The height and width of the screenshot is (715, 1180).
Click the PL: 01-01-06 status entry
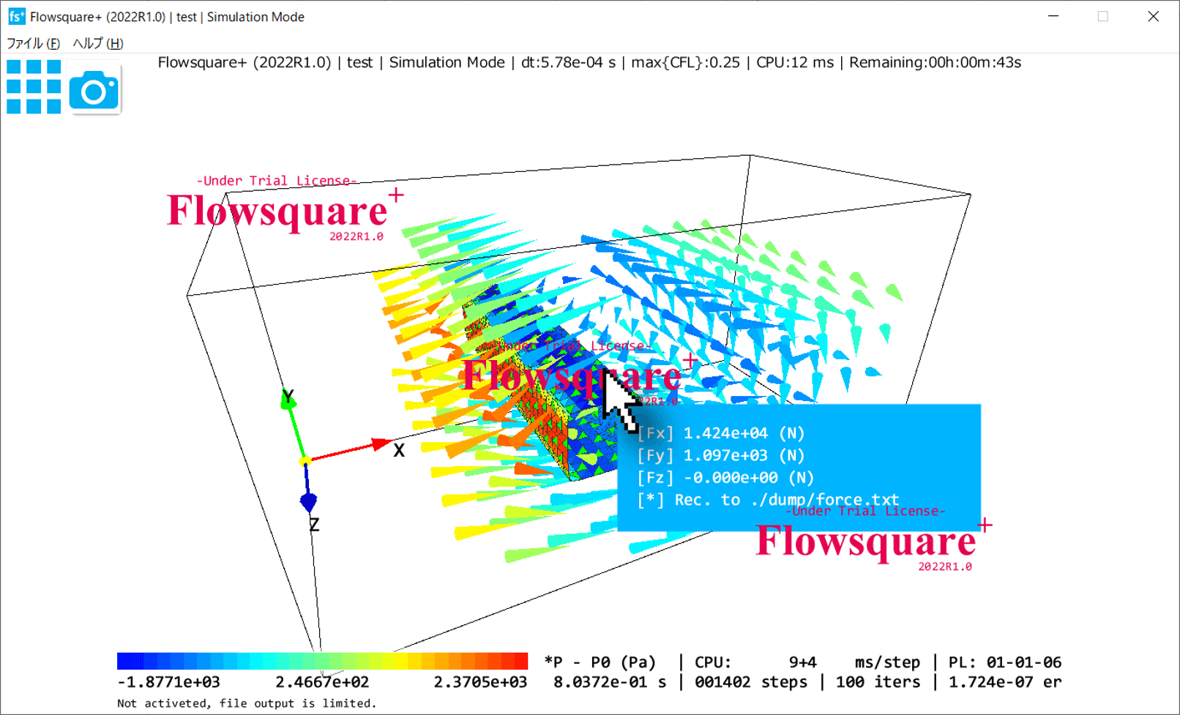click(x=1005, y=662)
